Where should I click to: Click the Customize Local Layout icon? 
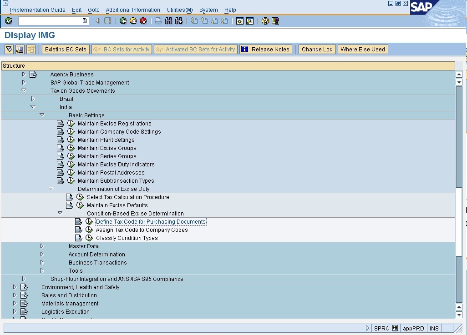[275, 21]
